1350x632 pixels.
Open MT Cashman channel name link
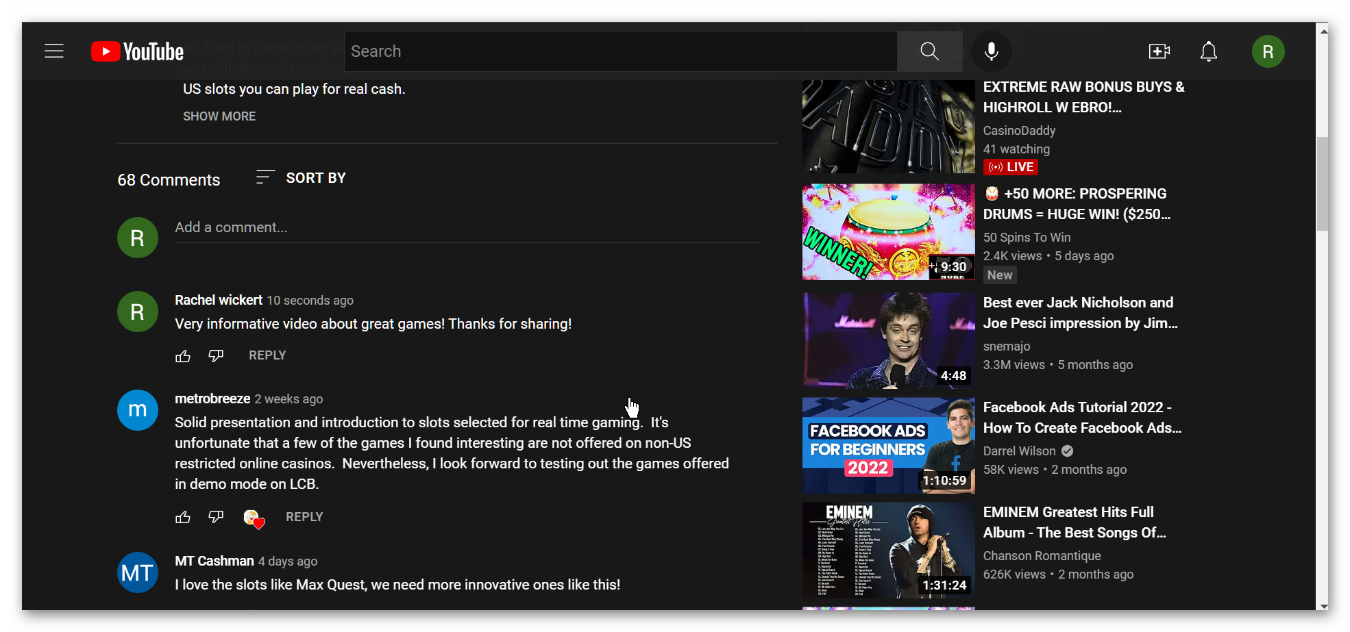[214, 561]
